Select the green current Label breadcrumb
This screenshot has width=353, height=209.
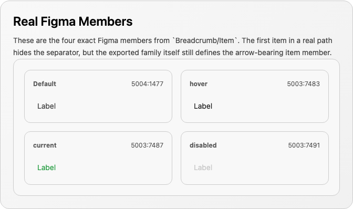coord(46,168)
